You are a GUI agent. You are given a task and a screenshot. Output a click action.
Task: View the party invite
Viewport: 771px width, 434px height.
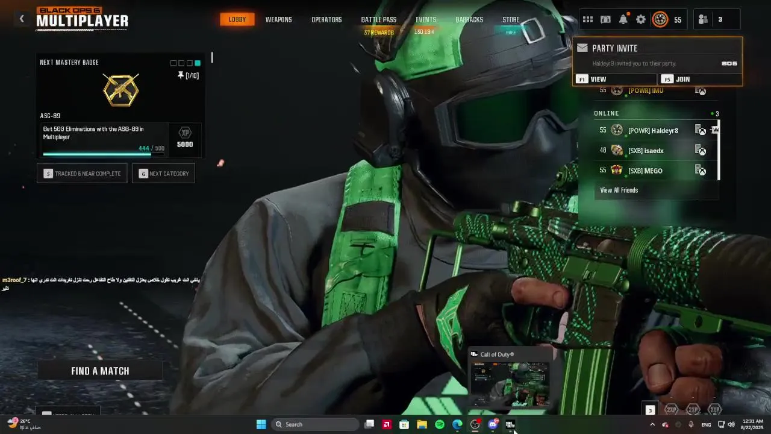pos(614,79)
